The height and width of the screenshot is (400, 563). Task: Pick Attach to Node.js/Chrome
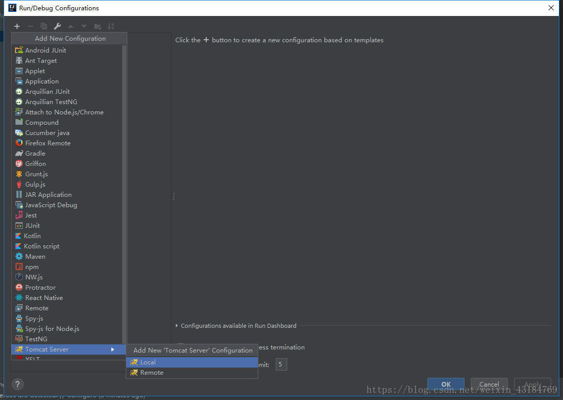(67, 112)
